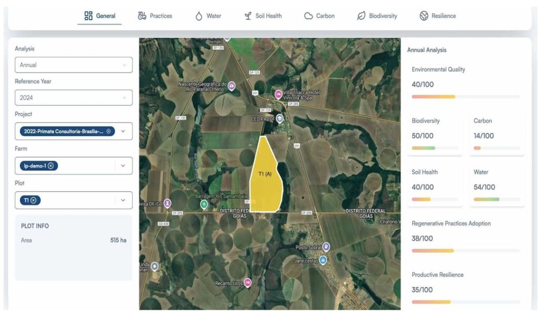Click the Linda map pin at the map's left edge
This screenshot has width=539, height=315.
click(155, 266)
